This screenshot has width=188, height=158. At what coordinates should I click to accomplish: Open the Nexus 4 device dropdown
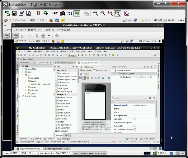pyautogui.click(x=92, y=67)
